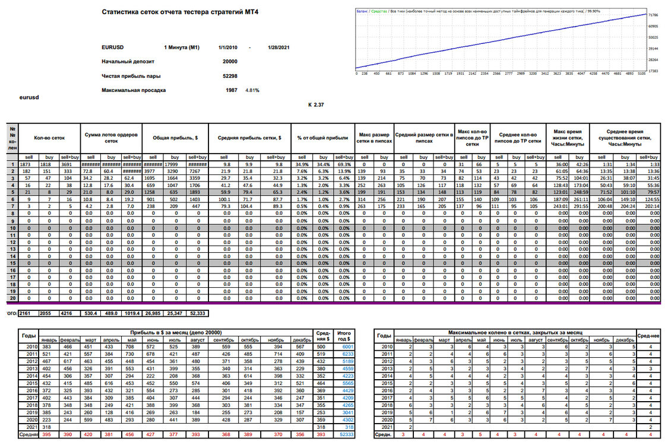
Task: Select the uppercase 'EURUSD' symbol label
Action: pos(113,47)
